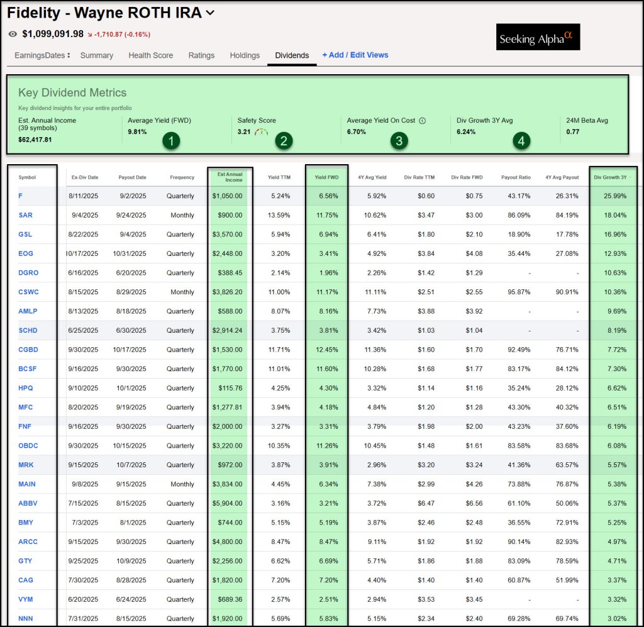
Task: Click the info icon beside Average Yield On Cost
Action: 423,121
